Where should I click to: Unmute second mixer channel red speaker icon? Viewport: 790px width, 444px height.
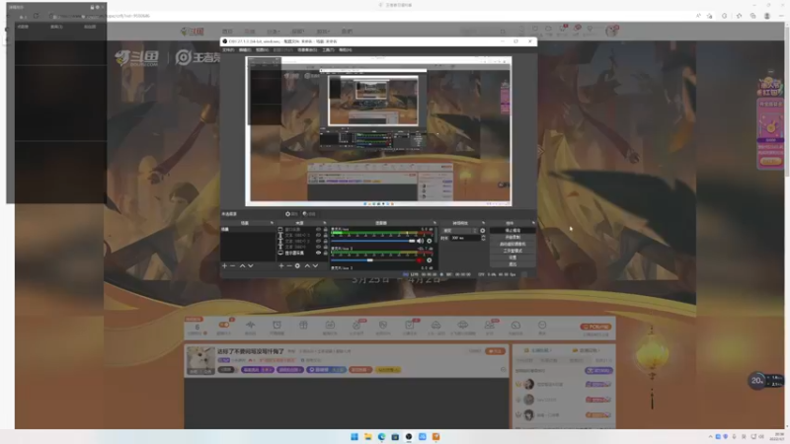[419, 260]
